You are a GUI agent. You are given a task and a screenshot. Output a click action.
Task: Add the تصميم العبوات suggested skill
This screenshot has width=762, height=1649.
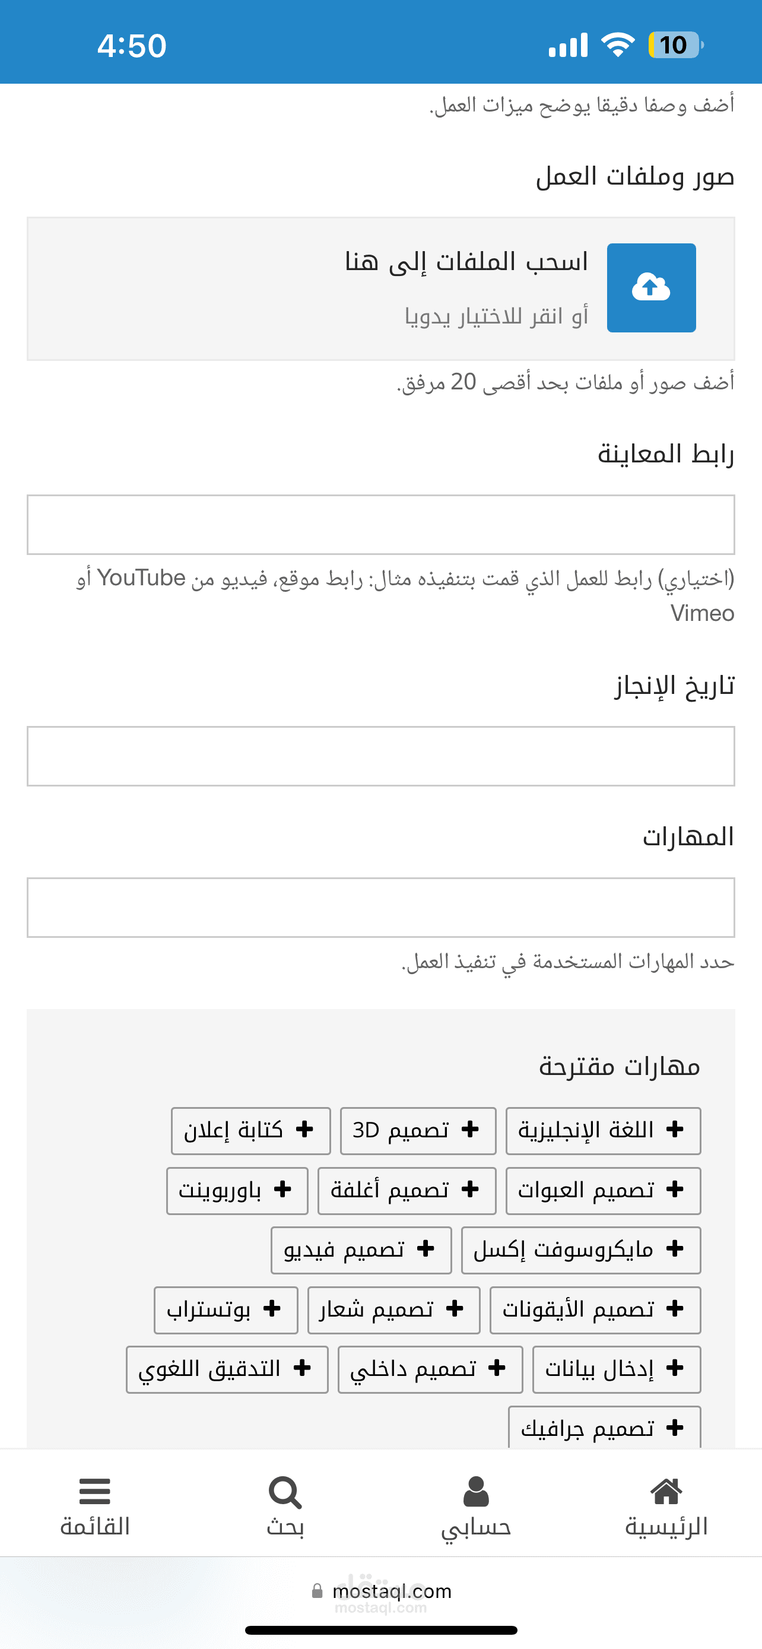[x=603, y=1190]
